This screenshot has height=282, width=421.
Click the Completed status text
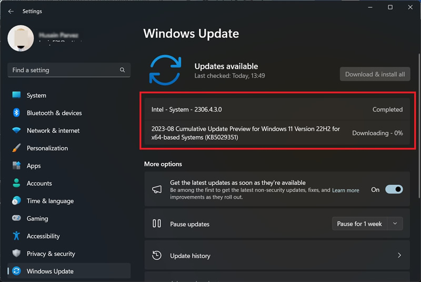(x=387, y=109)
